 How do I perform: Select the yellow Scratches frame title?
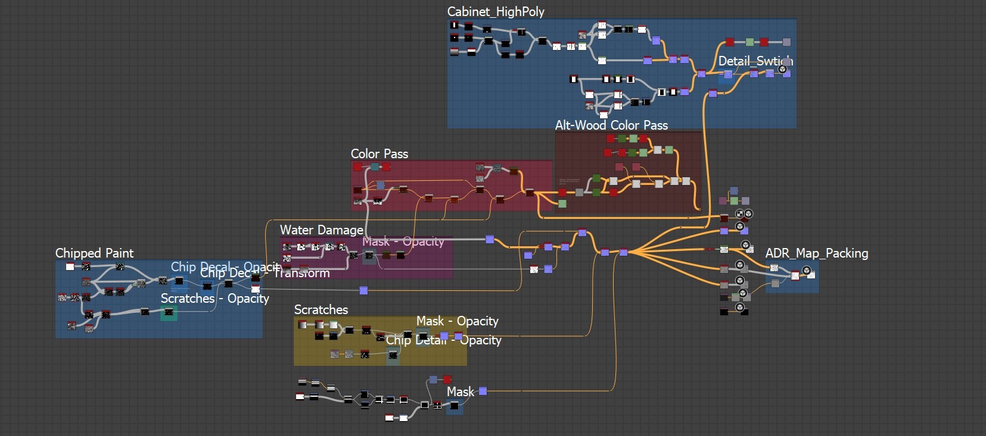pos(321,309)
